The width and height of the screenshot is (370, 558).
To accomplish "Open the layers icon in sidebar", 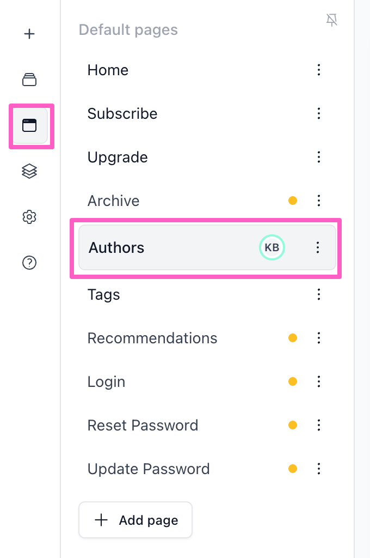I will pyautogui.click(x=29, y=171).
